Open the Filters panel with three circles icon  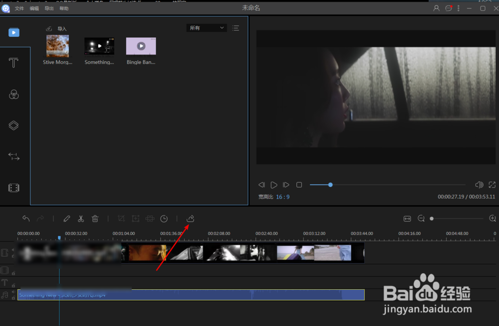click(13, 94)
